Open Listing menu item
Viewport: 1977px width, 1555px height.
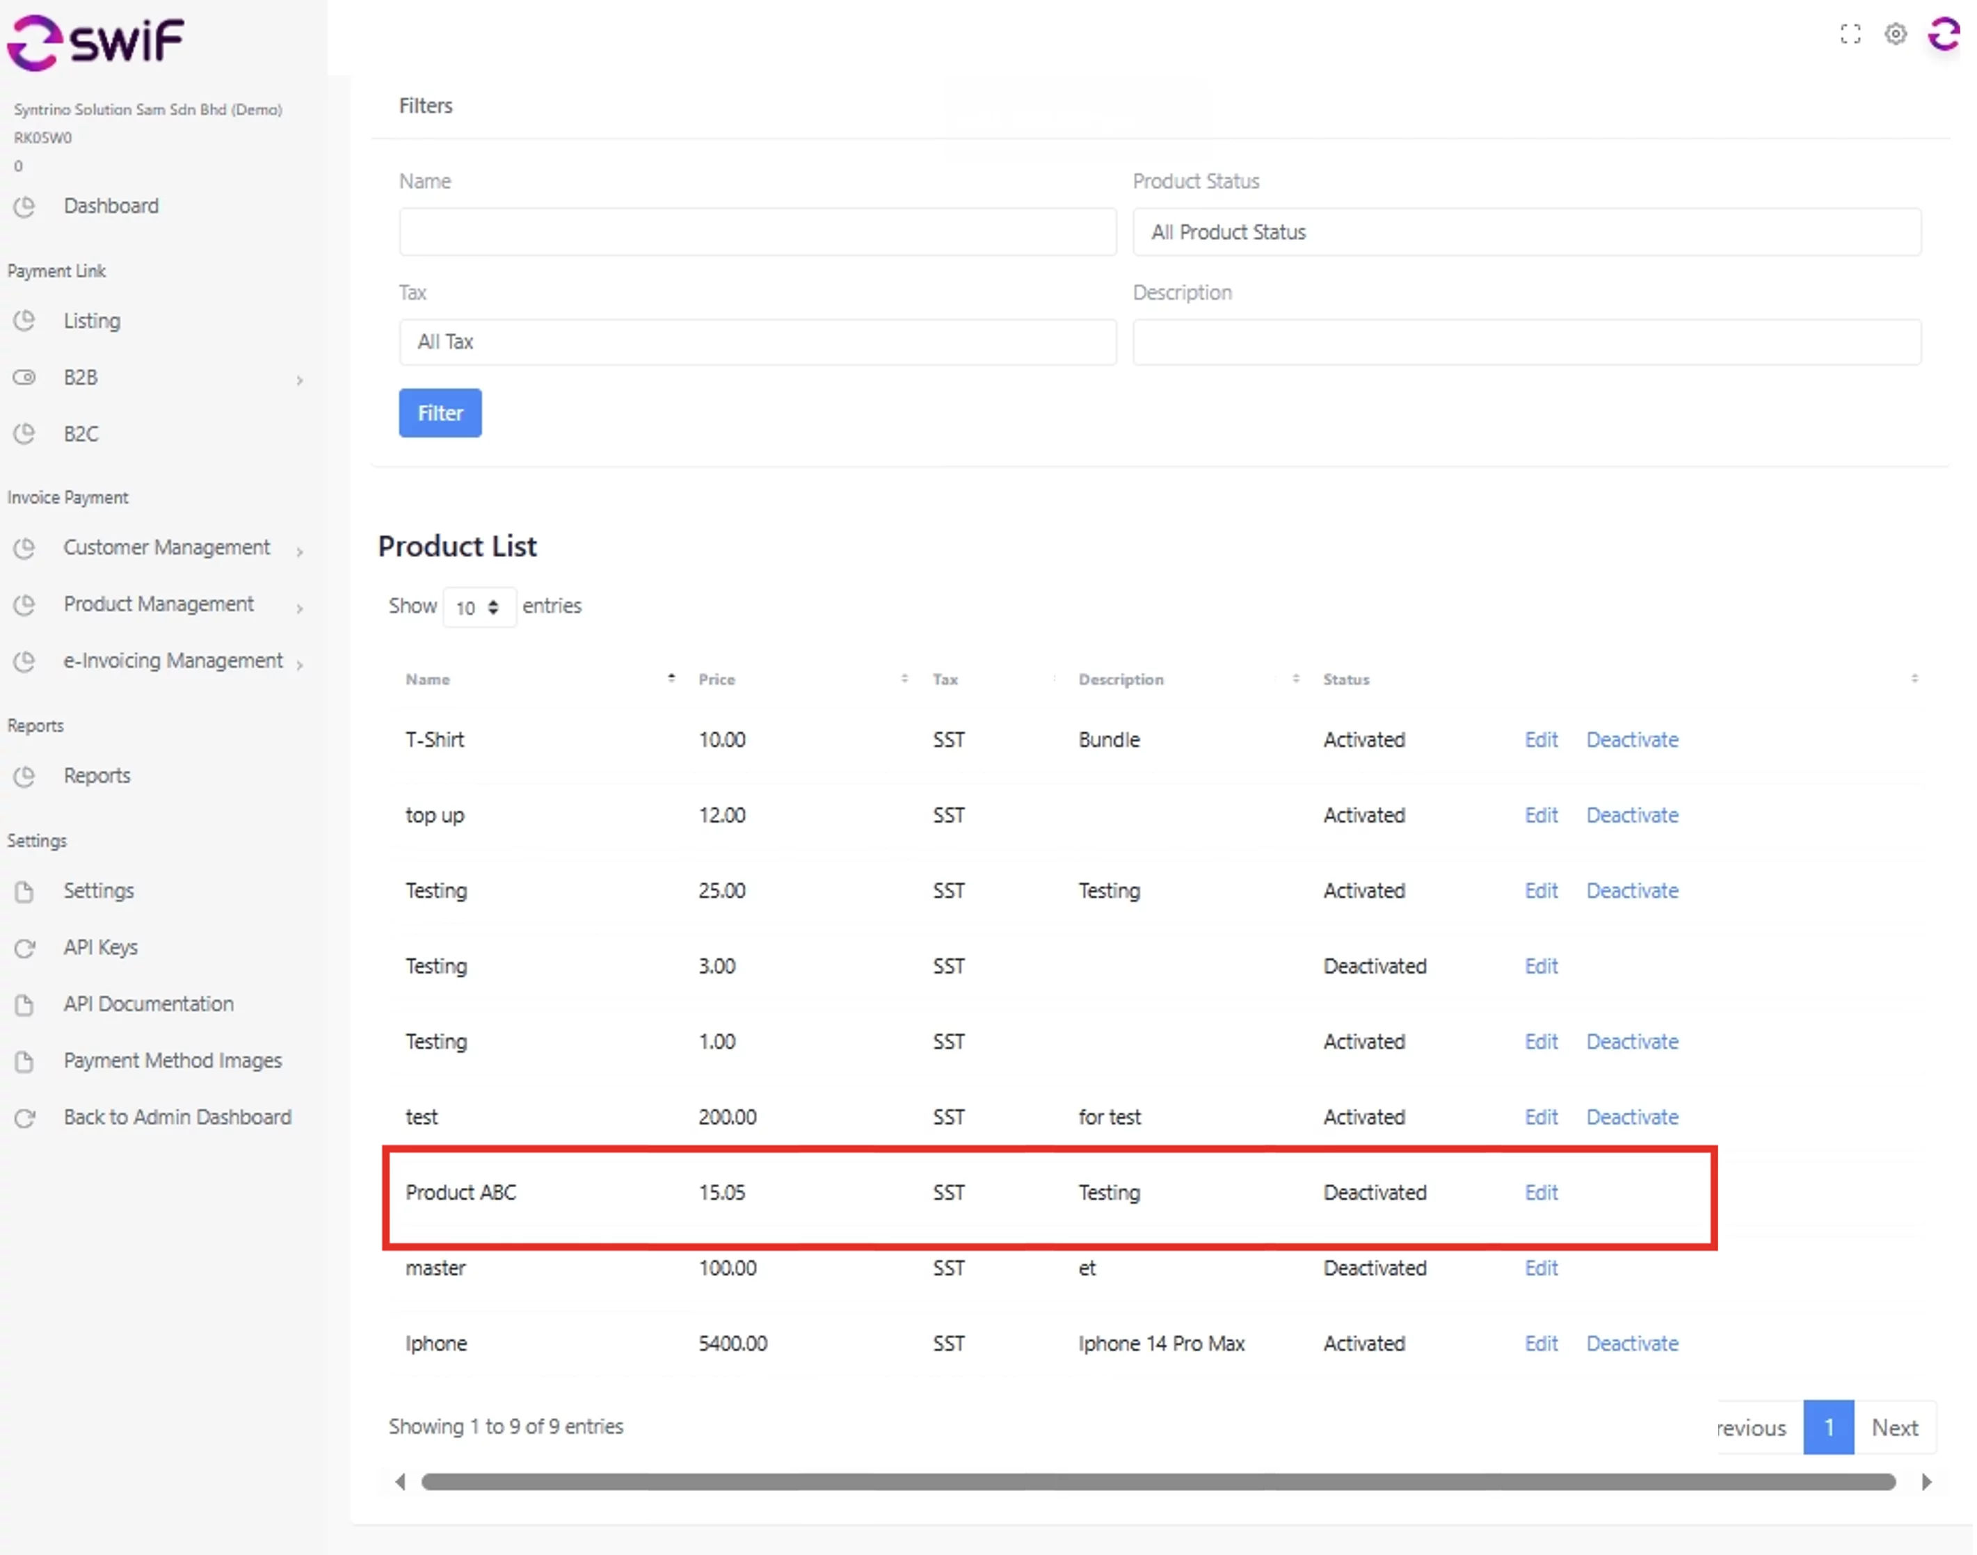coord(91,321)
